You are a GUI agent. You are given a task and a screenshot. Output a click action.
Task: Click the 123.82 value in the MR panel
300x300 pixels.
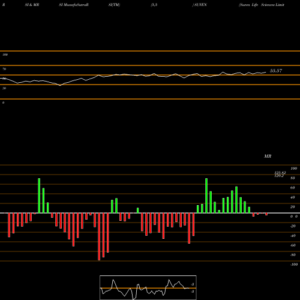[280, 172]
